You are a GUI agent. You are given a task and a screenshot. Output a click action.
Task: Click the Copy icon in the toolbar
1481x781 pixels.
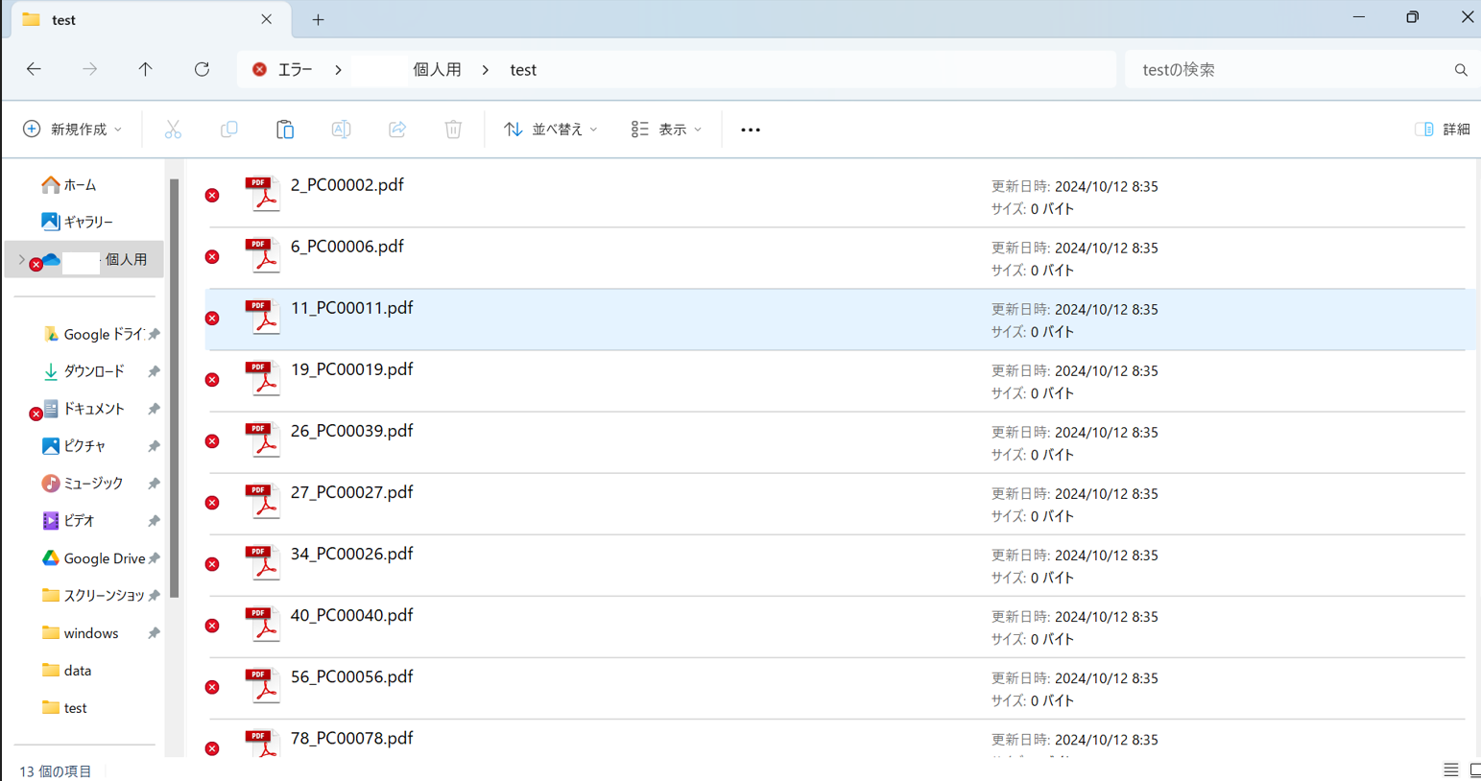(228, 130)
